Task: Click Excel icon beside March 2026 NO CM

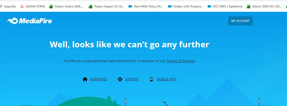Action: (248, 6)
